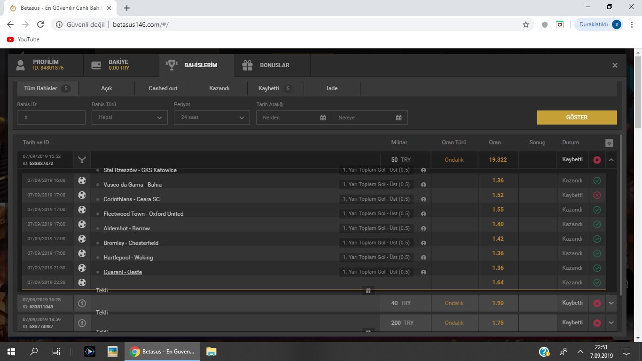Click the small icon beside Hartlepool - Woking bet type
The height and width of the screenshot is (361, 642).
point(423,258)
